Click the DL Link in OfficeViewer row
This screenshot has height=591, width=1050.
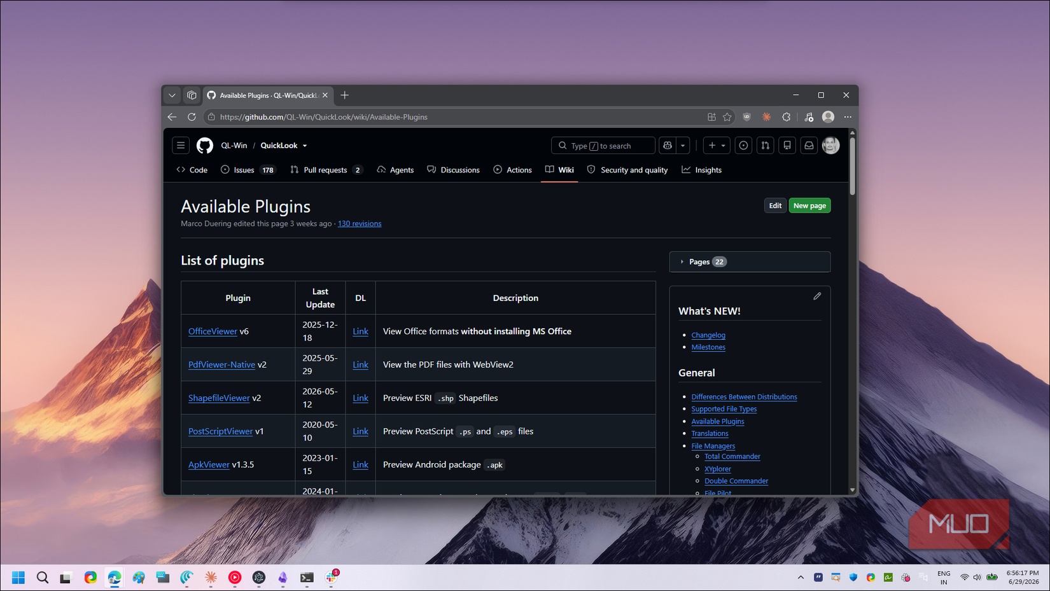tap(360, 331)
